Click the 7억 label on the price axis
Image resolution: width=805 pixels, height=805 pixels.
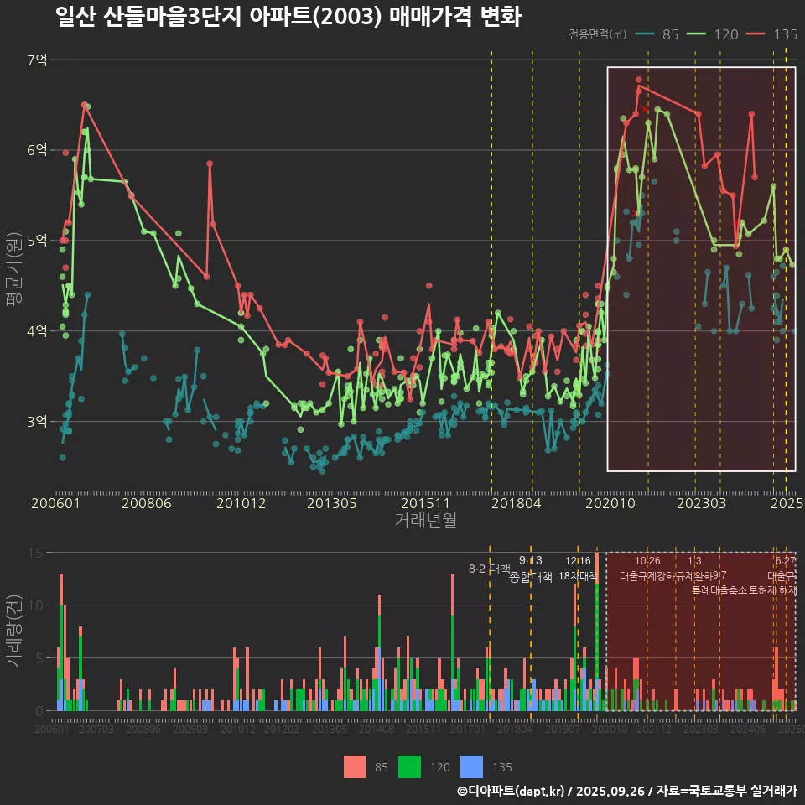coord(37,60)
